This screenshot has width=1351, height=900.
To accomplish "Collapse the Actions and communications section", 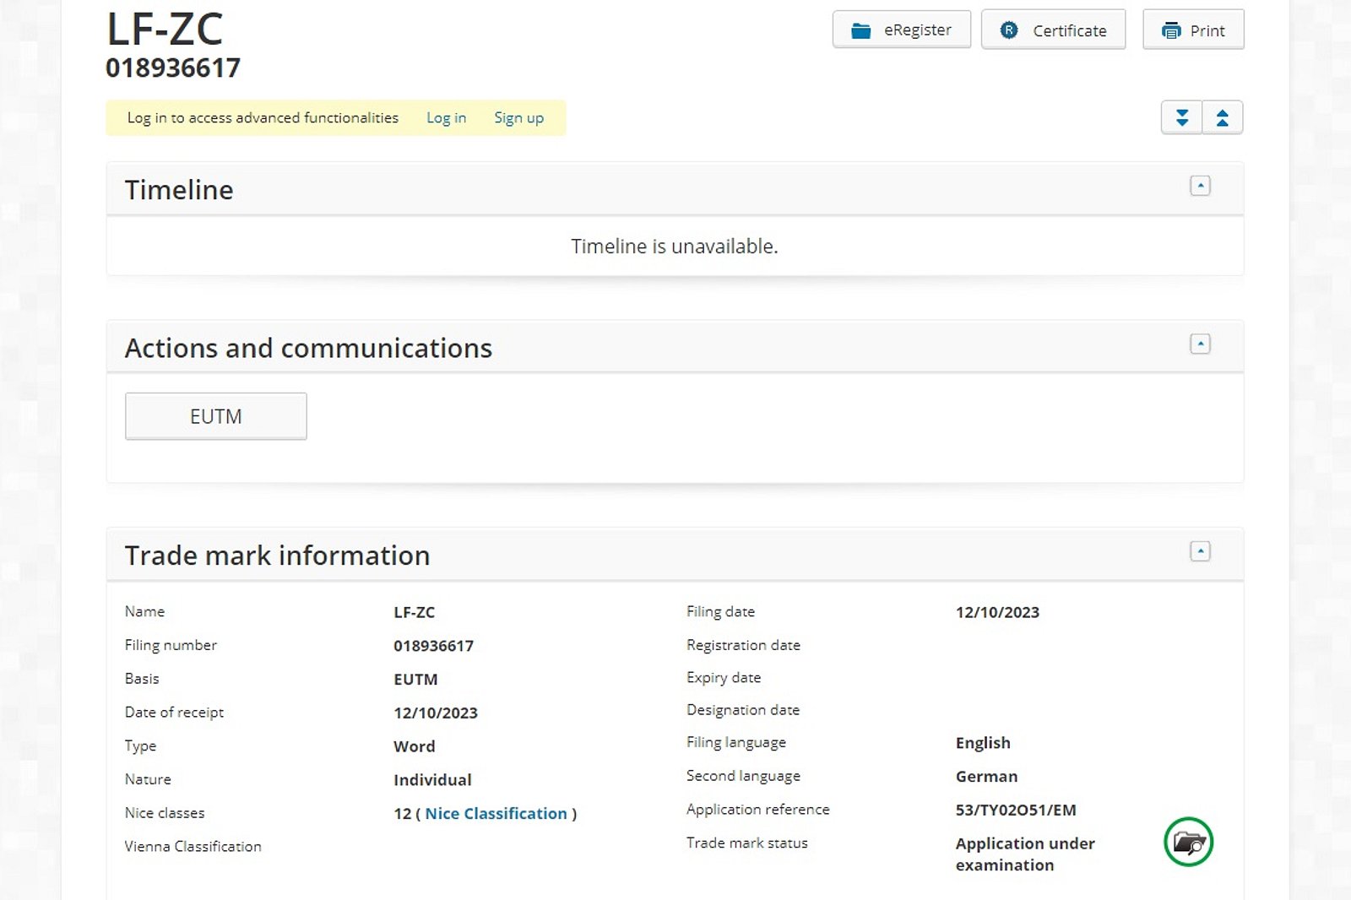I will [1200, 344].
